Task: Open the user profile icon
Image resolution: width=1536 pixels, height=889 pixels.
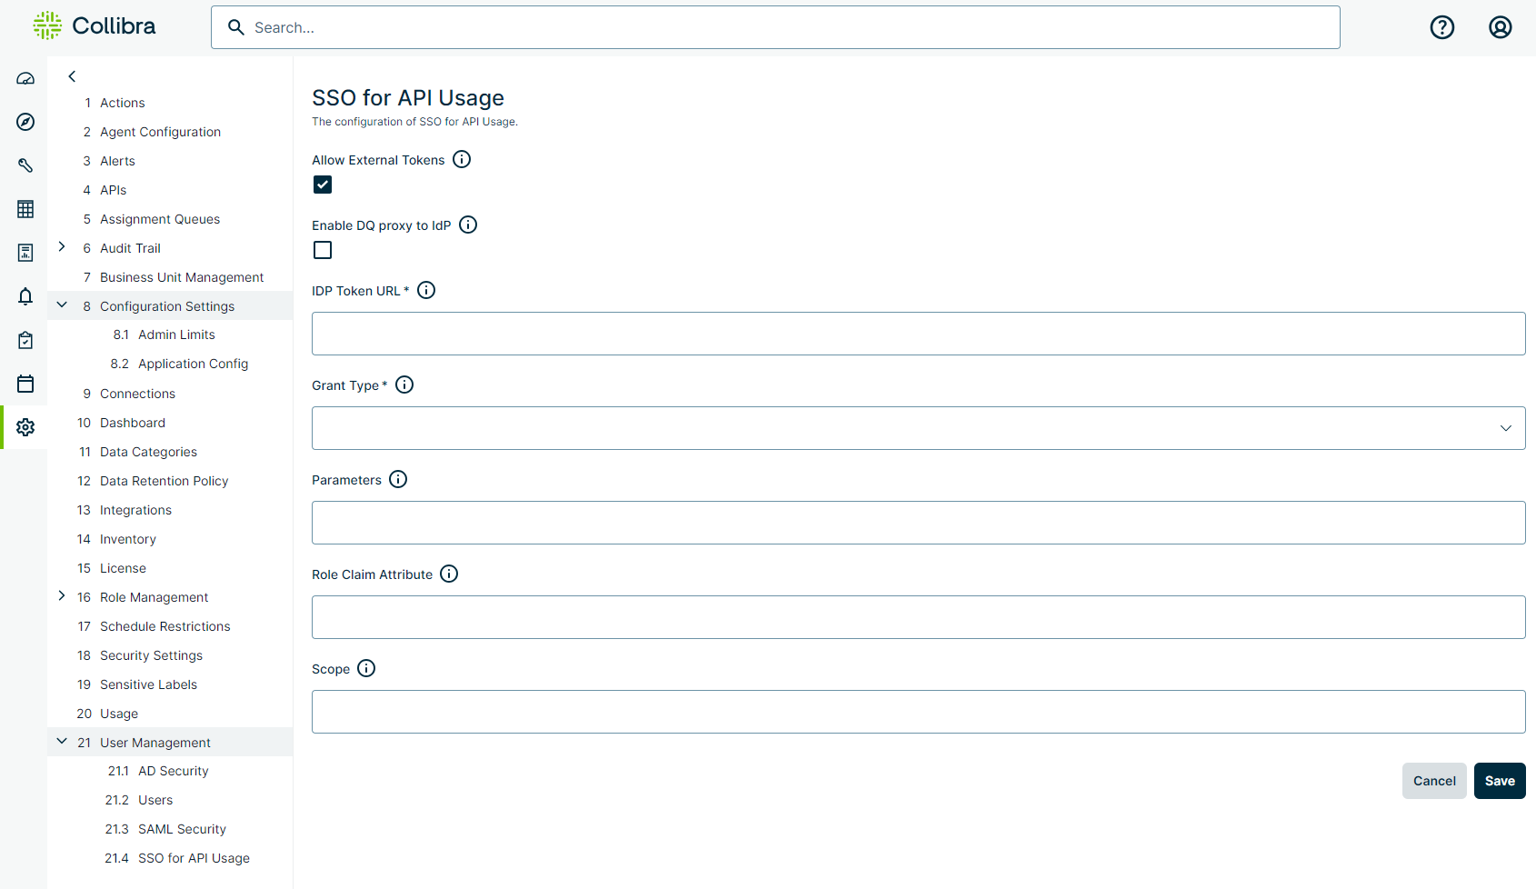Action: [x=1501, y=27]
